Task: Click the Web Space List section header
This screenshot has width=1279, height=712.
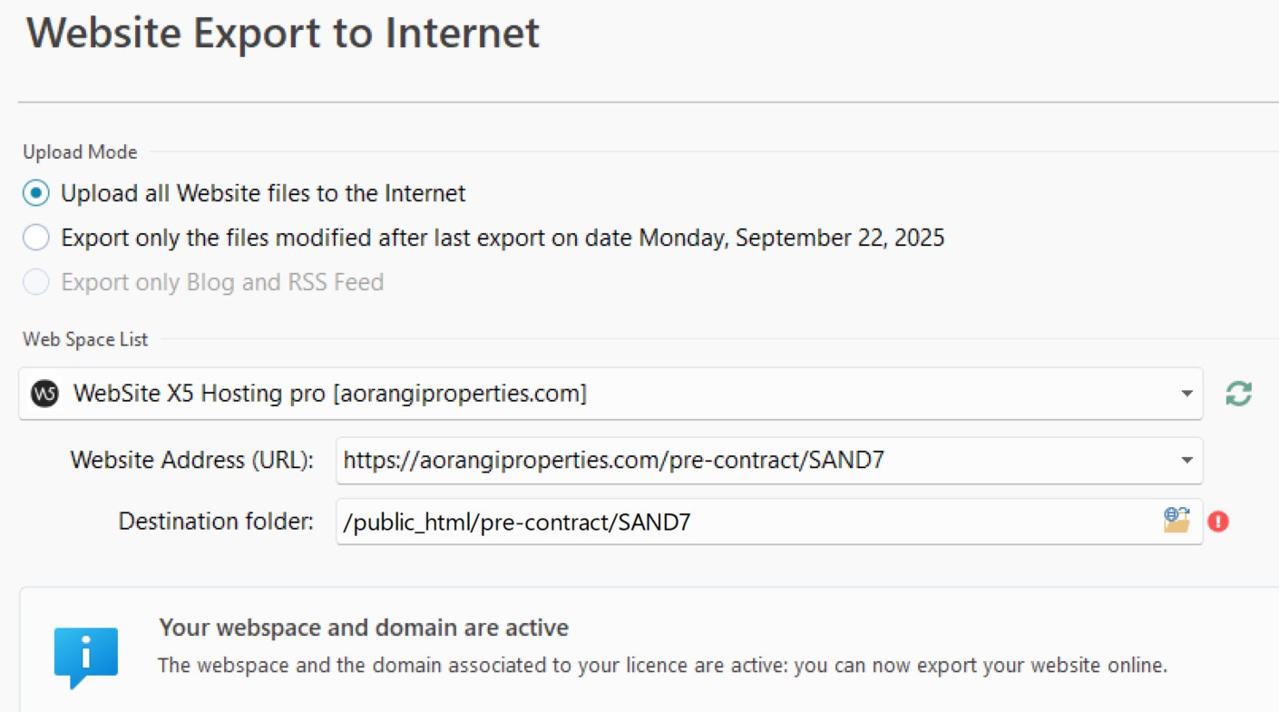Action: pyautogui.click(x=85, y=339)
